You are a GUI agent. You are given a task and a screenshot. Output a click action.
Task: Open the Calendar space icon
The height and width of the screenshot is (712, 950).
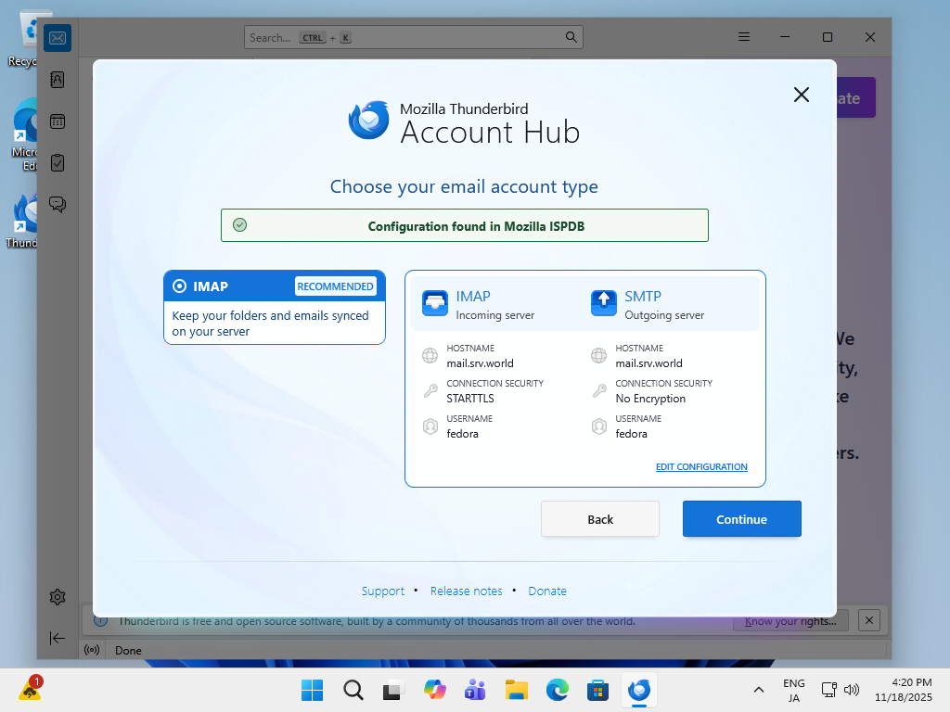click(58, 121)
